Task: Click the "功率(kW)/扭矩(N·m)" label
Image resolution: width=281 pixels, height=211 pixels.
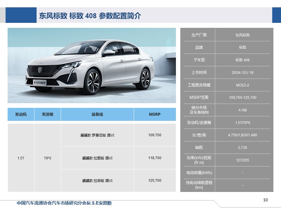Action: (199, 160)
